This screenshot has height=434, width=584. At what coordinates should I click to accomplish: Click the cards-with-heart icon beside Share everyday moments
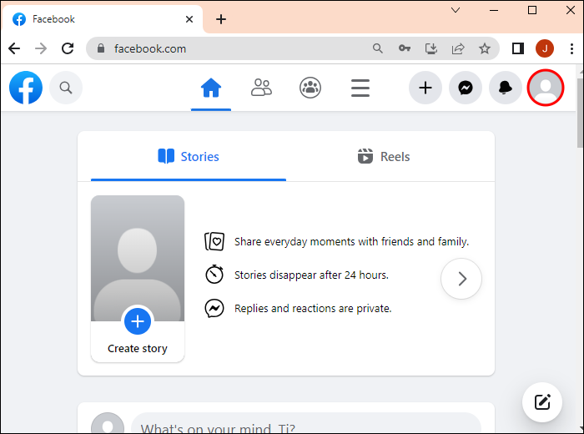point(214,241)
